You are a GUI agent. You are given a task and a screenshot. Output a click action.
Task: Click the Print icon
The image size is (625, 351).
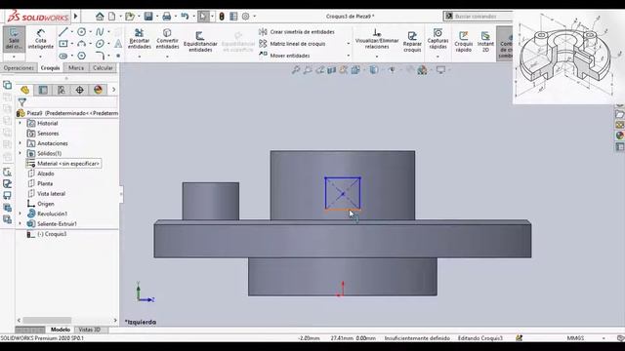click(167, 17)
